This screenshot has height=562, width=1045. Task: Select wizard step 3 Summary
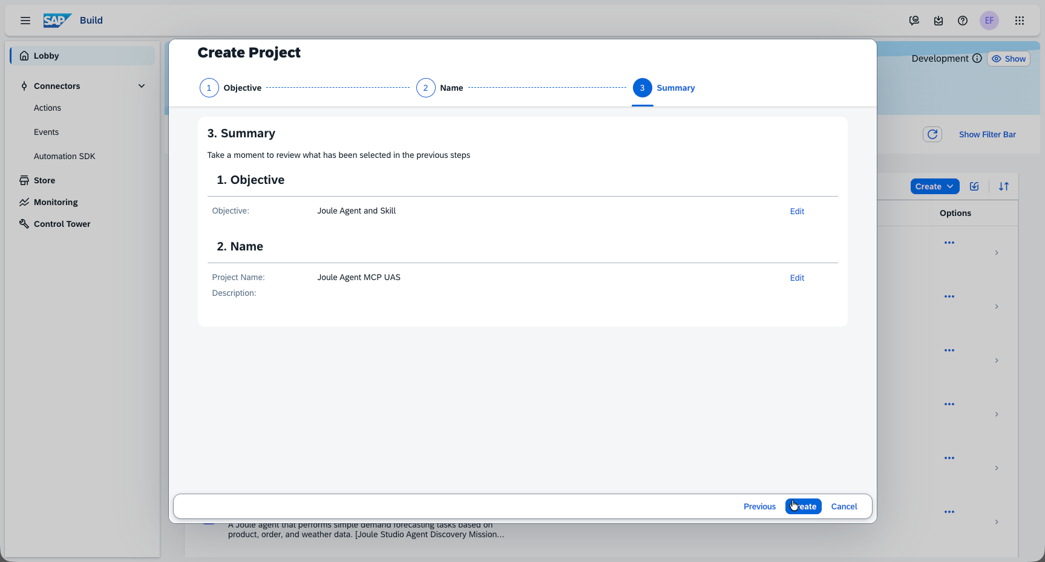[664, 88]
